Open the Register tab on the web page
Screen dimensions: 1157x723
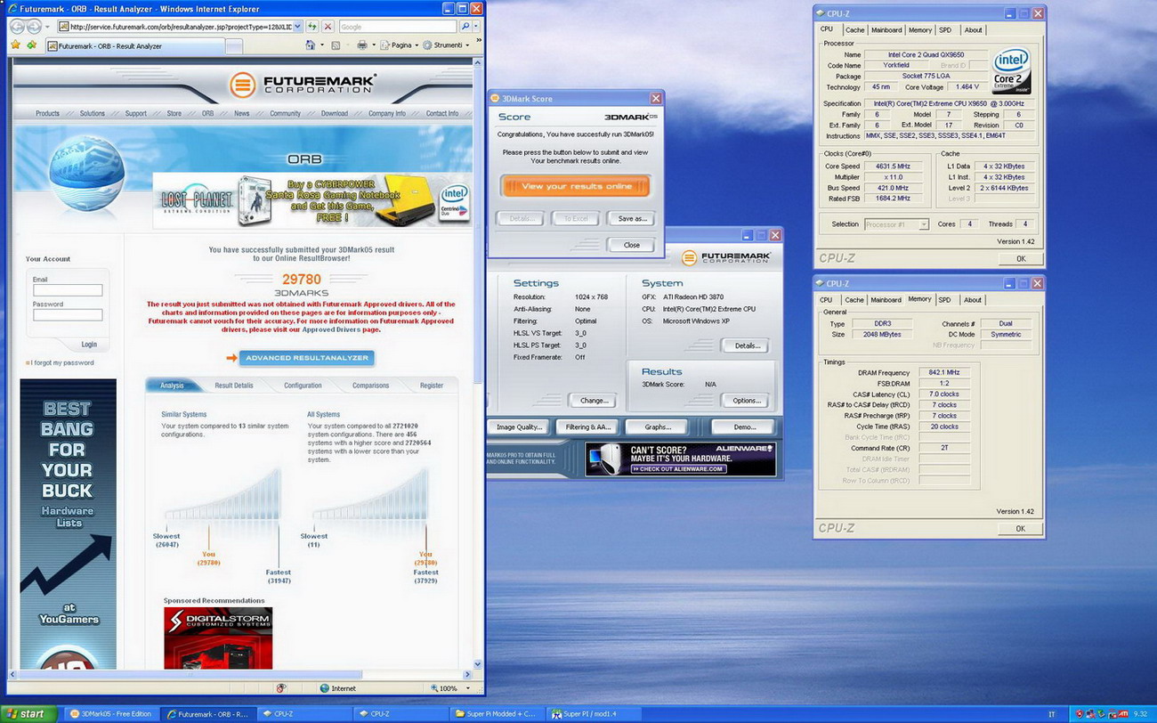click(432, 386)
